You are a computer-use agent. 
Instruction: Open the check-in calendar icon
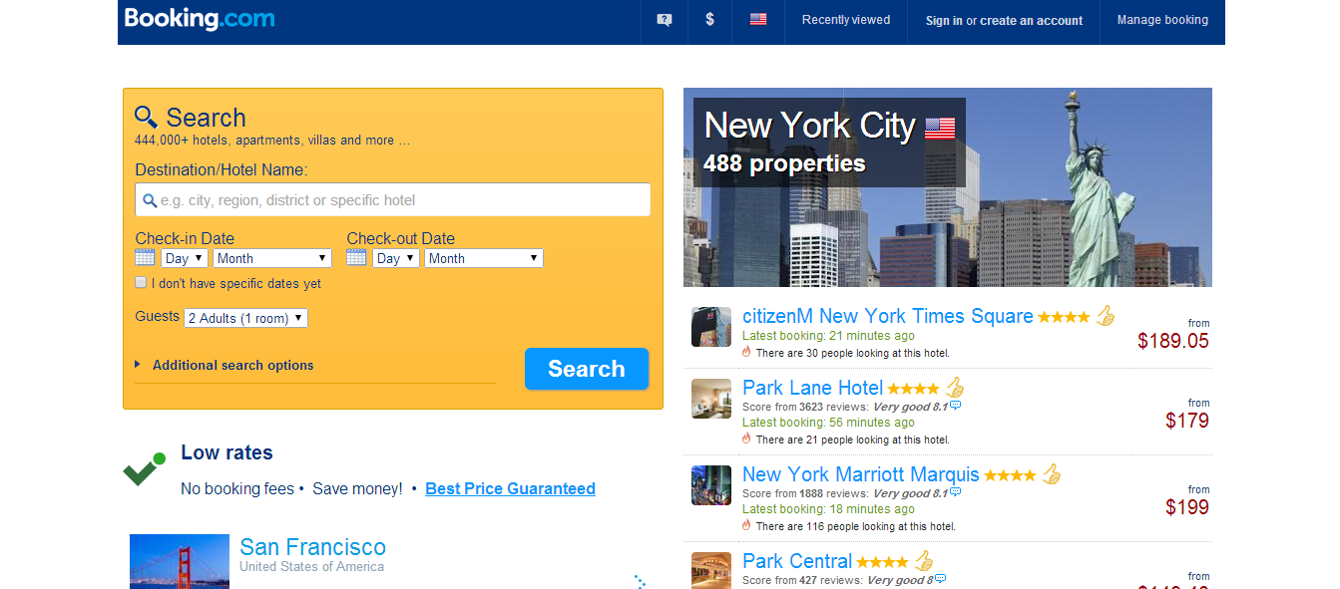[146, 257]
